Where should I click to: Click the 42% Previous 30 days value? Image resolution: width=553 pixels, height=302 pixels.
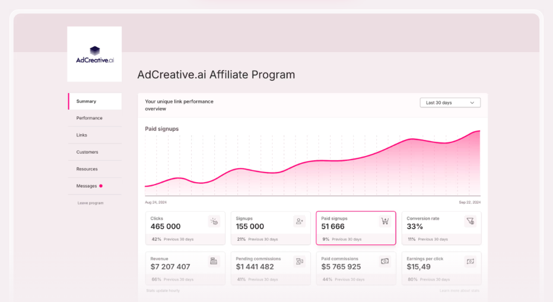173,239
